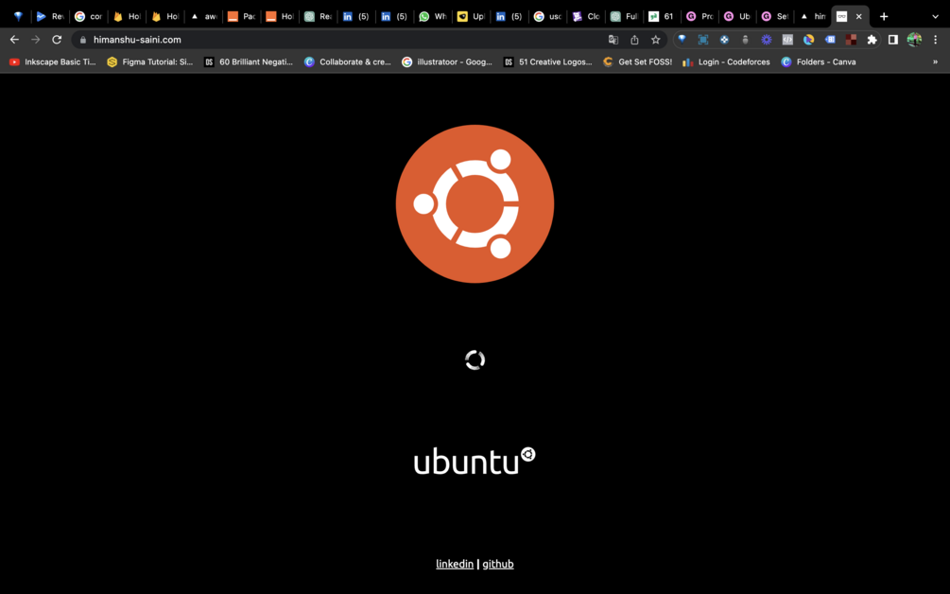Screen dimensions: 950x594
Task: Follow the linkedin link at page bottom
Action: pos(455,564)
